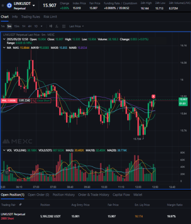Image resolution: width=191 pixels, height=224 pixels.
Task: Click the volume MA(5) 30.462K value
Action: 79,150
